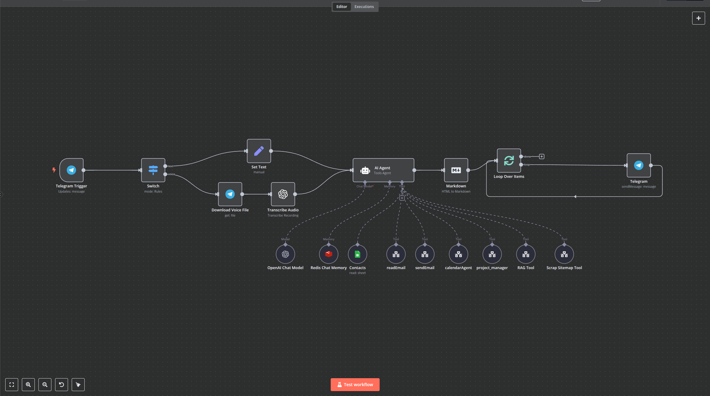Image resolution: width=710 pixels, height=396 pixels.
Task: Open the Transcribe Audio node
Action: point(283,194)
